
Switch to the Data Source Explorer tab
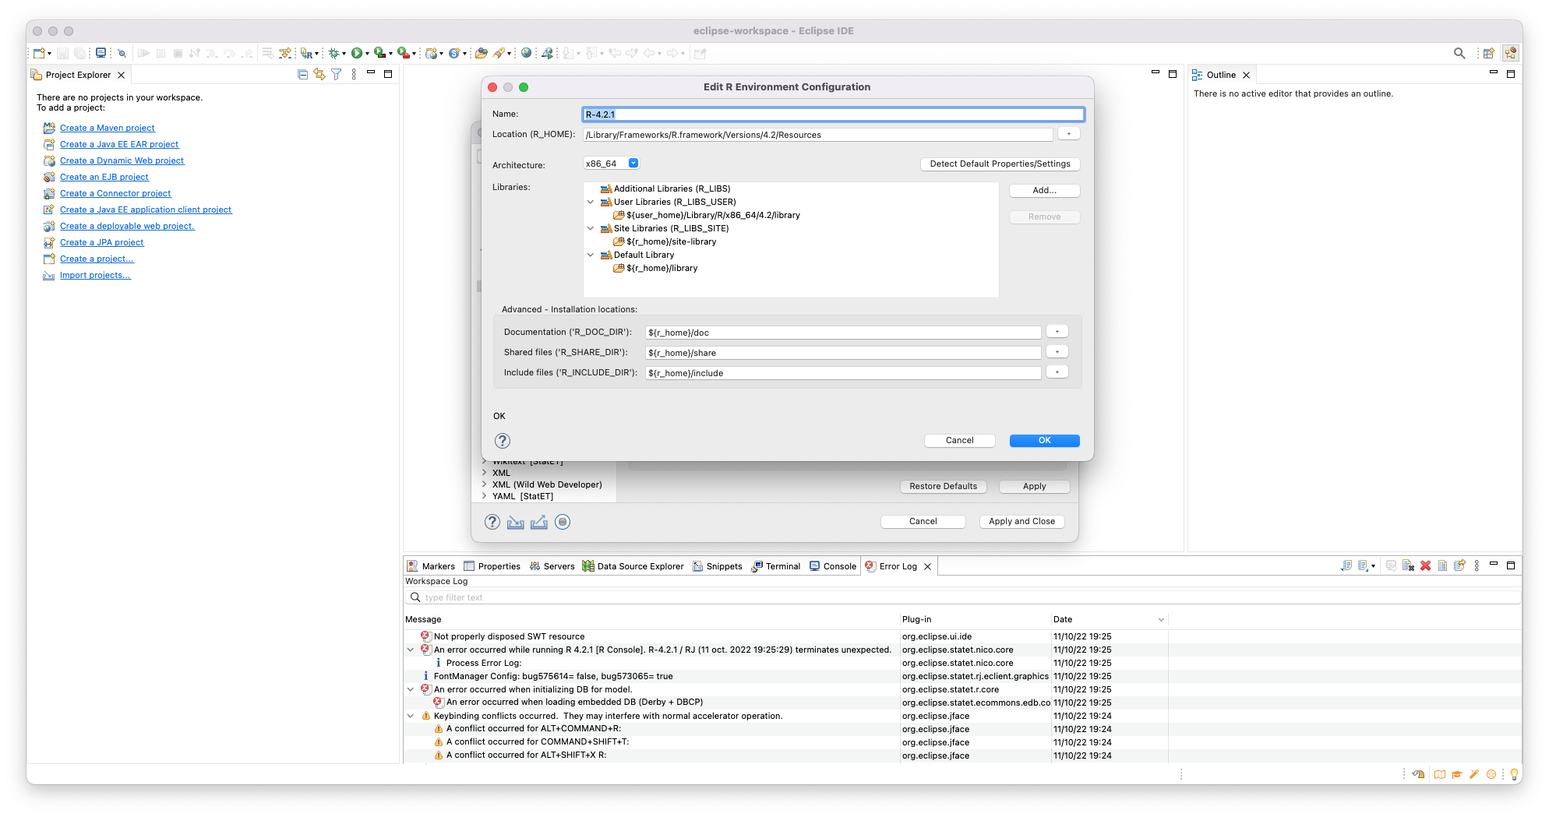tap(633, 566)
